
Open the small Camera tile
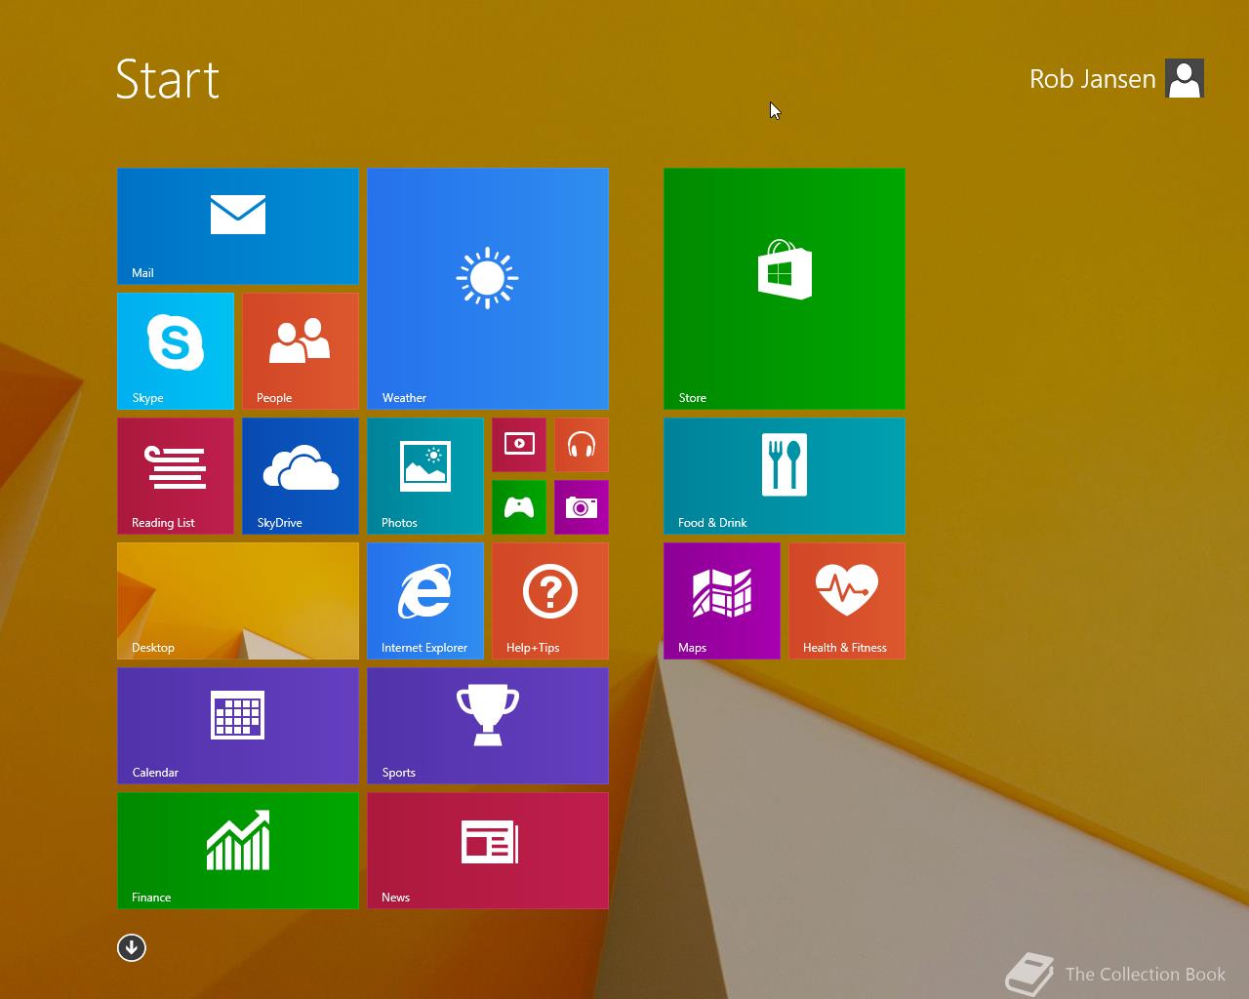pyautogui.click(x=582, y=507)
